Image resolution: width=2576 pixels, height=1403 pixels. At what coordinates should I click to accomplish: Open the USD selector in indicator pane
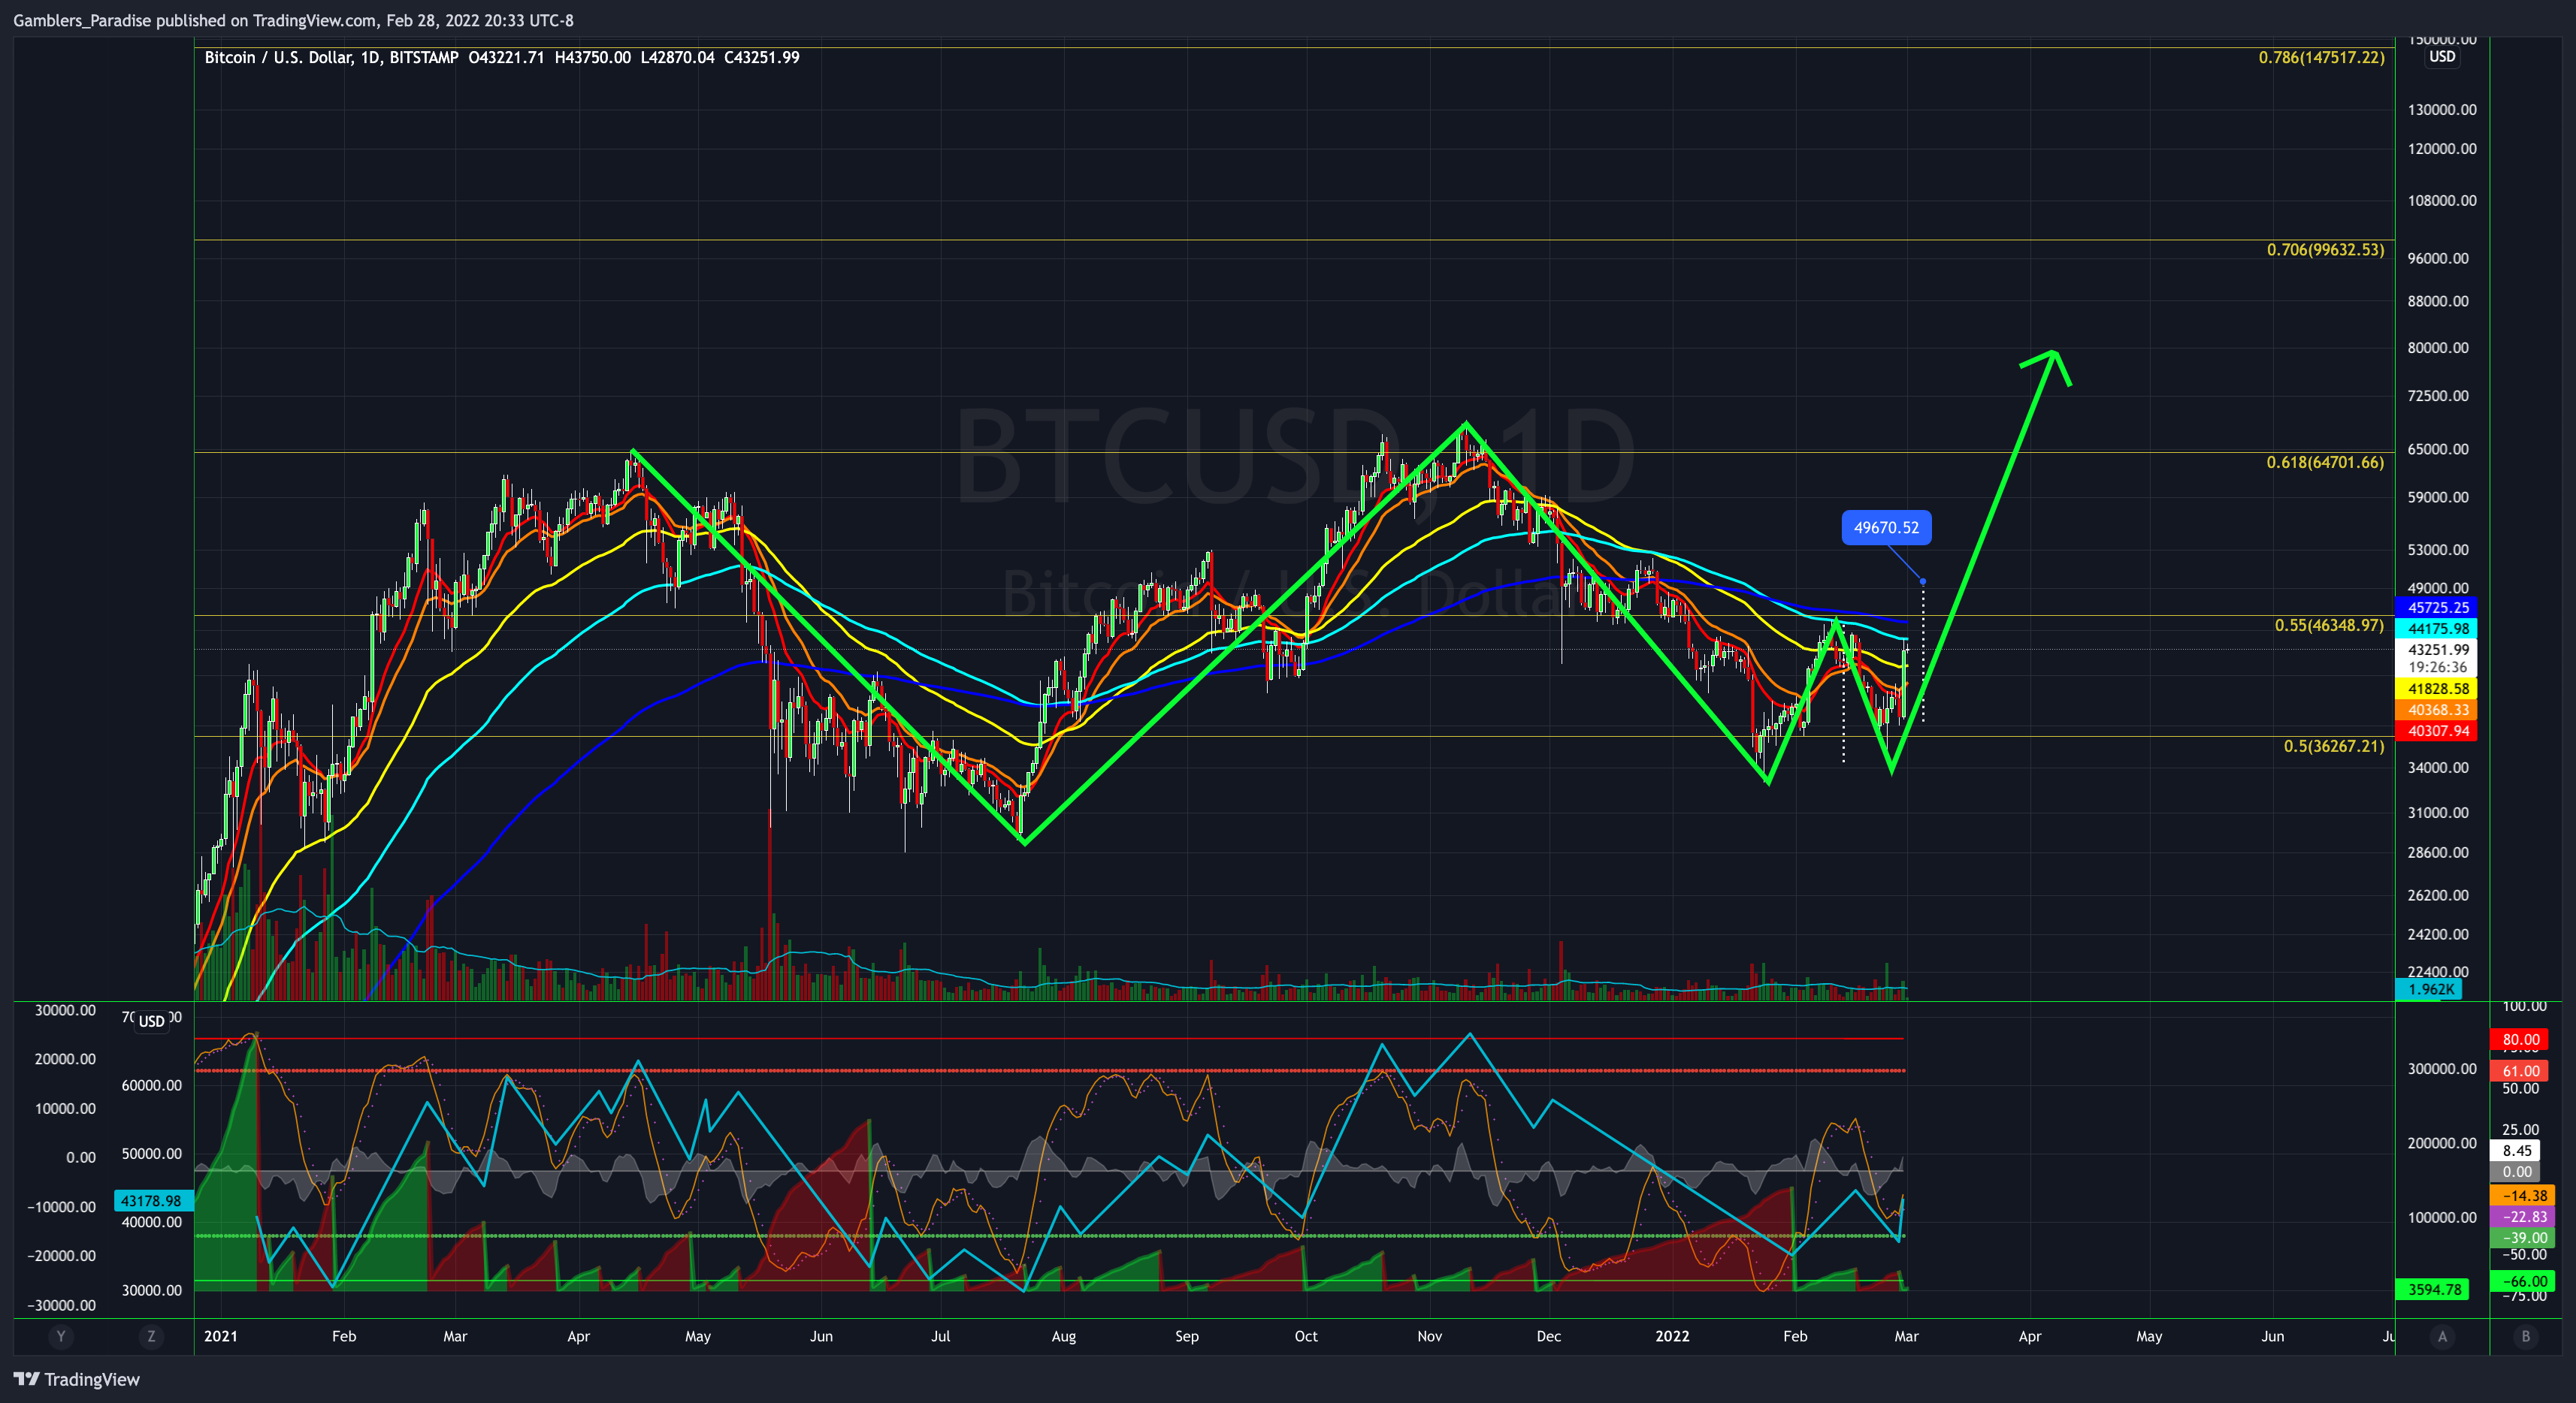tap(151, 1021)
